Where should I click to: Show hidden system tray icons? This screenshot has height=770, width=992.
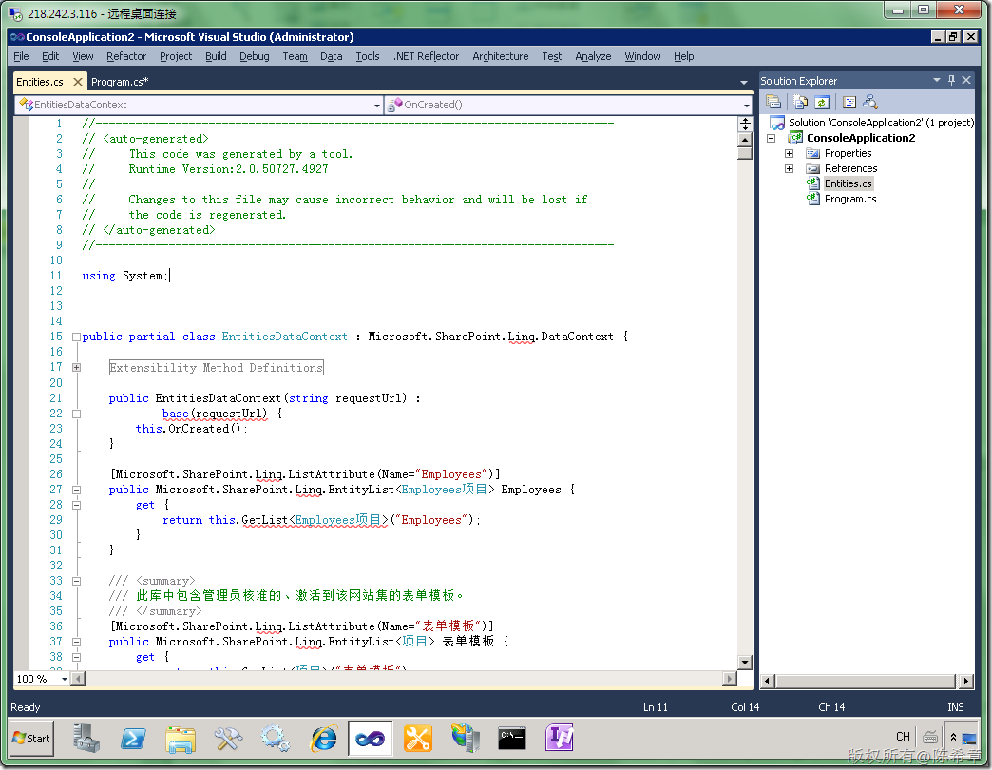(x=953, y=738)
